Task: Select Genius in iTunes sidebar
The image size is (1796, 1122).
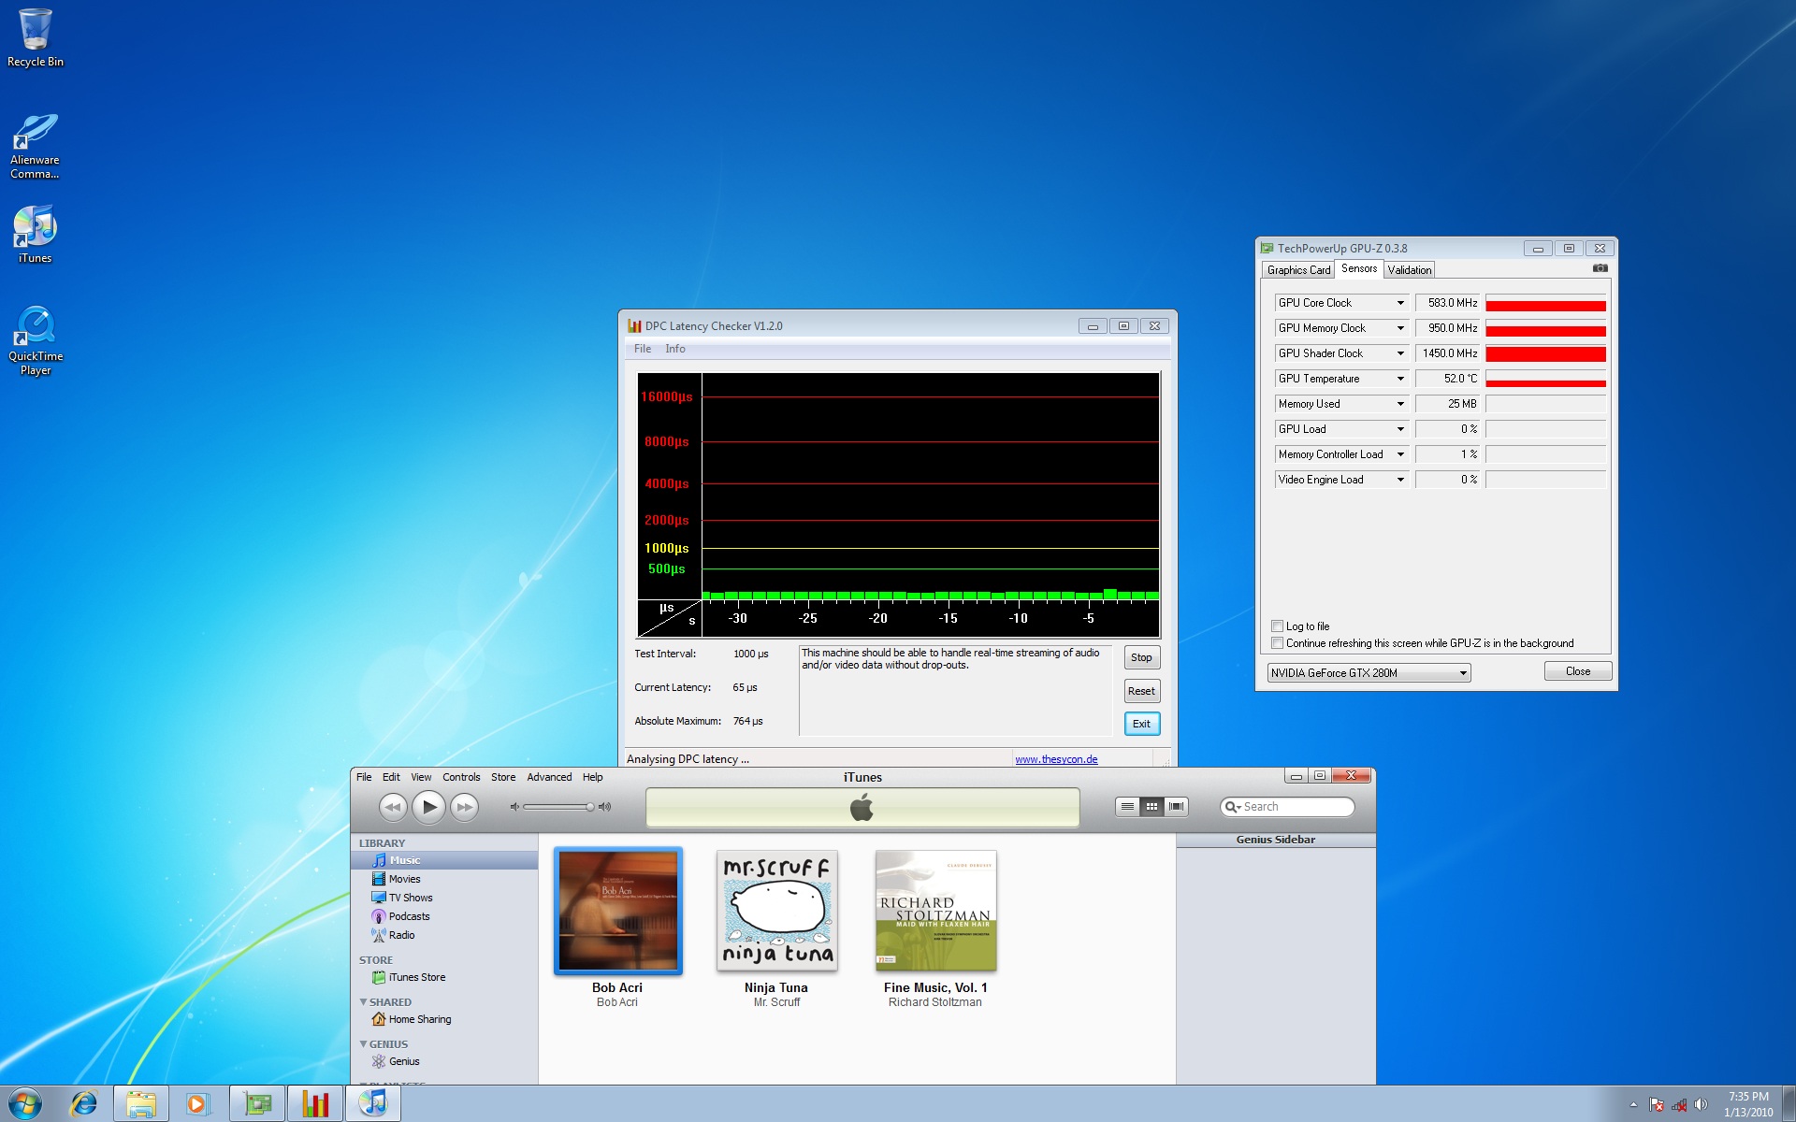Action: [444, 1061]
